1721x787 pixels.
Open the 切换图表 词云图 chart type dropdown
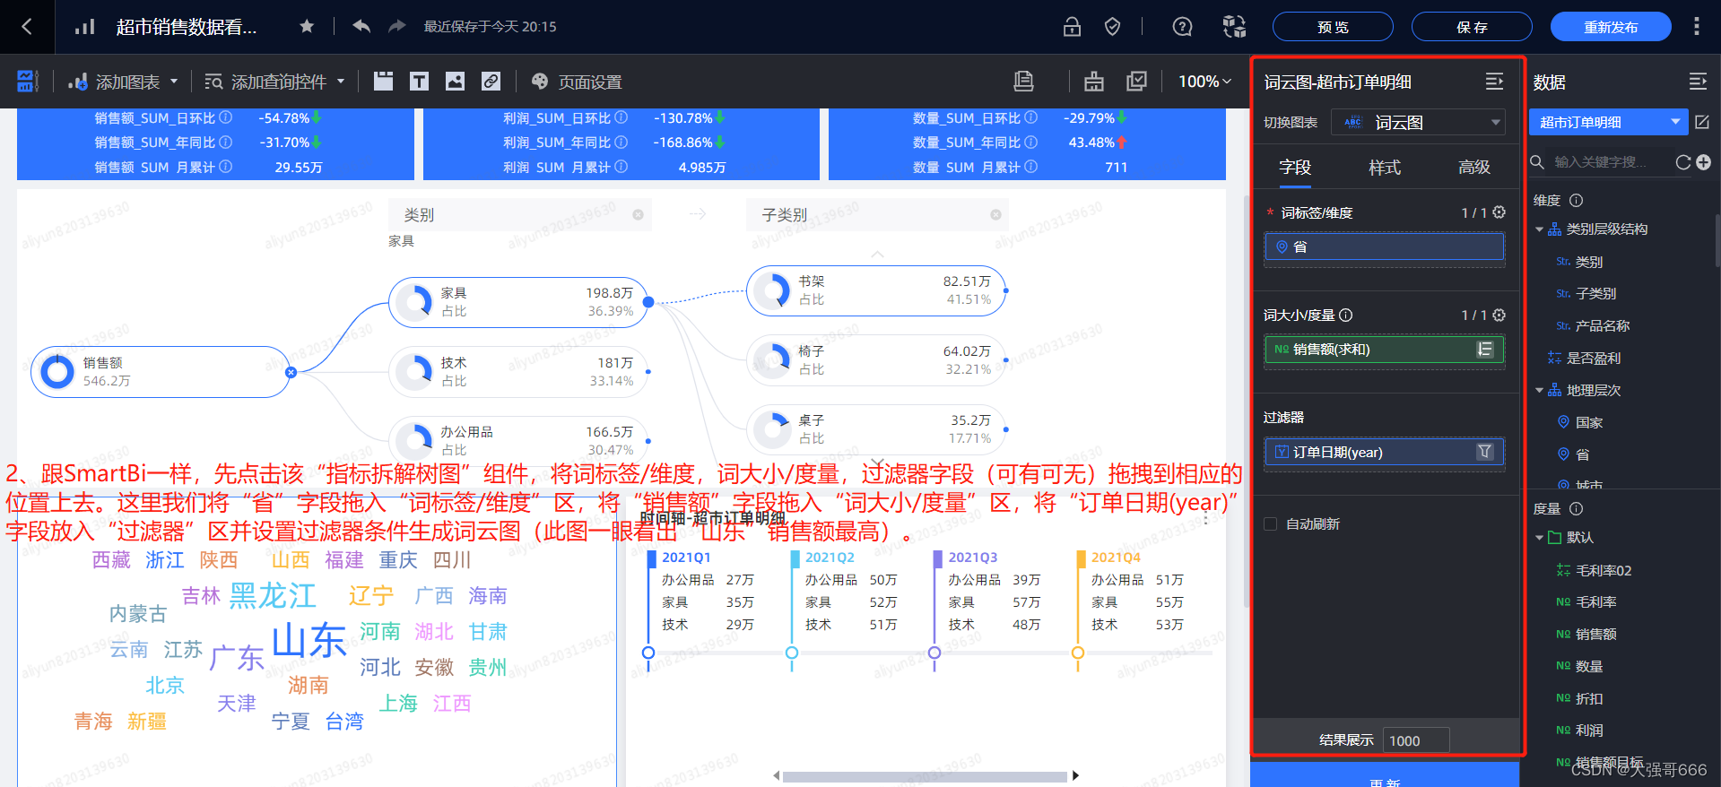[x=1418, y=122]
